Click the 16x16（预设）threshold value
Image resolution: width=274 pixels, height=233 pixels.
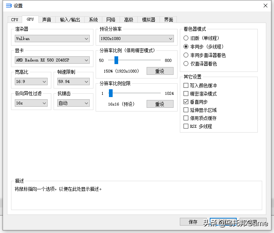121,104
